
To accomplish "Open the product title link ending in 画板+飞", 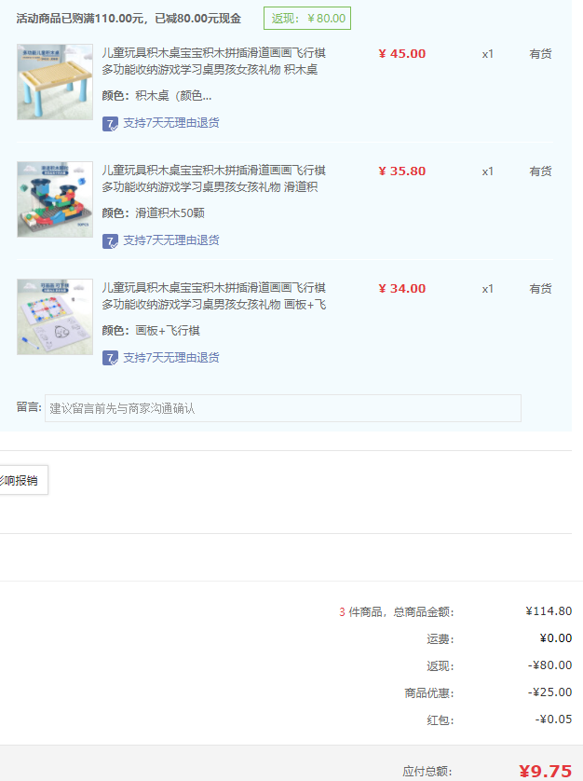I will tap(213, 296).
